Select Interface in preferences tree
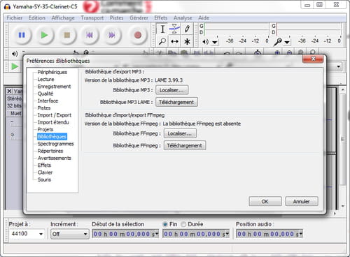The height and width of the screenshot is (257, 350). (x=48, y=101)
